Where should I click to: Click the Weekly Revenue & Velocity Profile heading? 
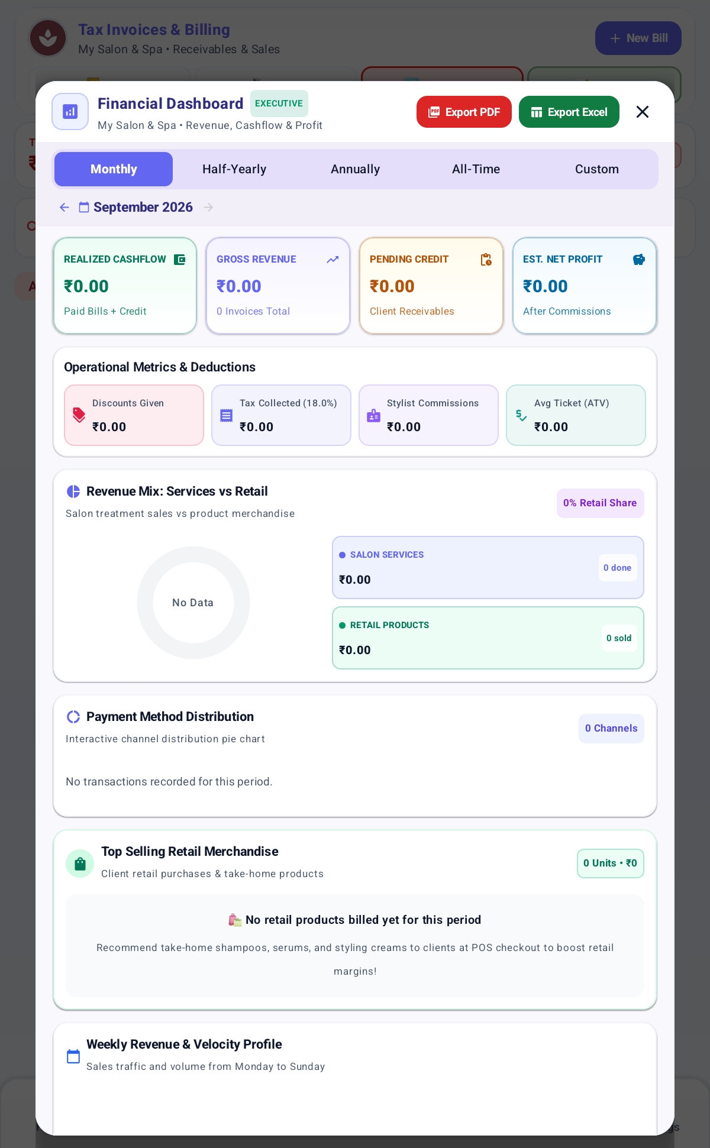pyautogui.click(x=184, y=1044)
